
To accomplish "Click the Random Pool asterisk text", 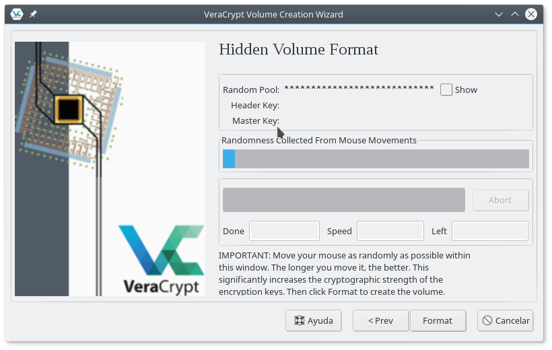I will coord(359,90).
